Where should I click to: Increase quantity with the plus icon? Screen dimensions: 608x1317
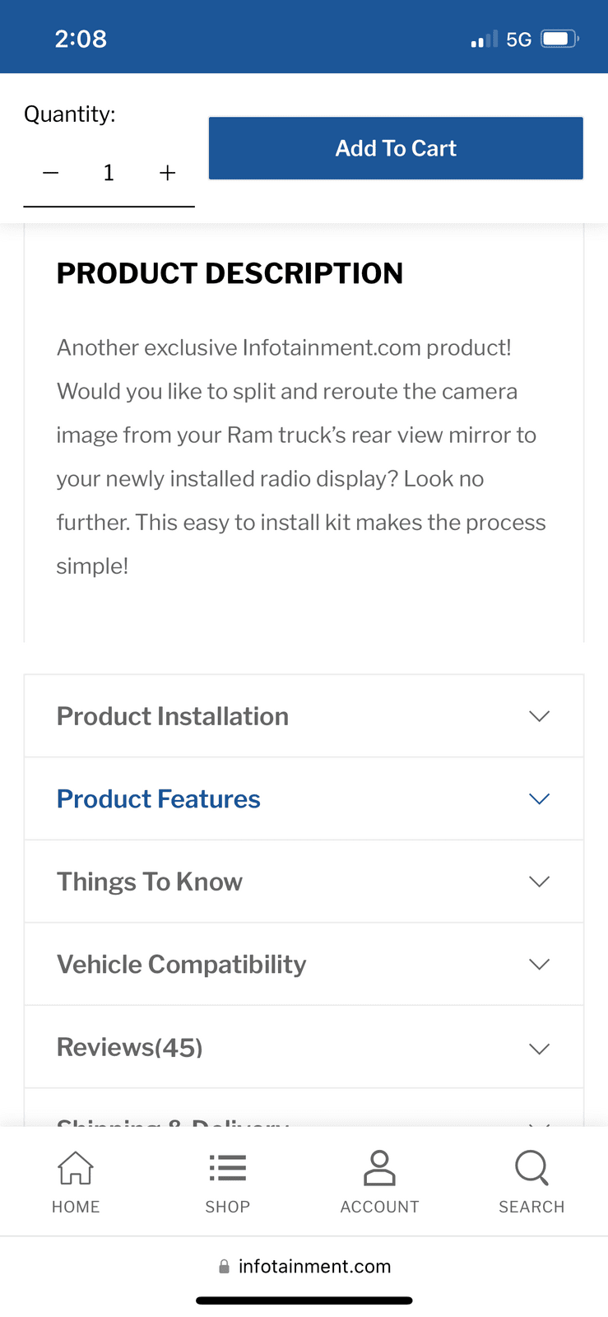point(167,173)
